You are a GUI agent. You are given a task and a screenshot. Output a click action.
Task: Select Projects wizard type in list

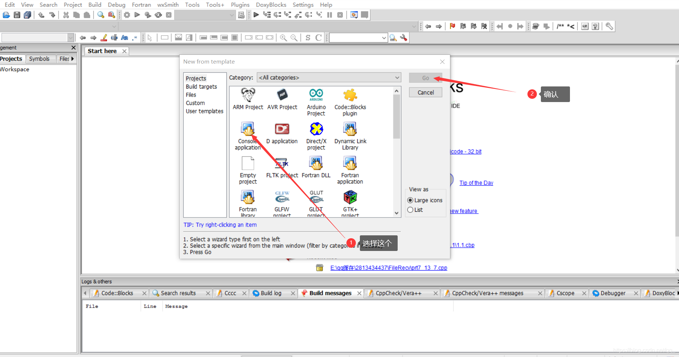tap(196, 78)
